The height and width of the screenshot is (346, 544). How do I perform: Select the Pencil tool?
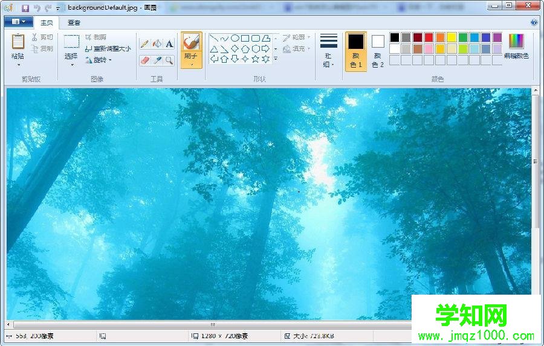pyautogui.click(x=145, y=43)
